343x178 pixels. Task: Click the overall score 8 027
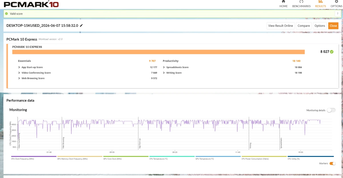[x=325, y=52]
